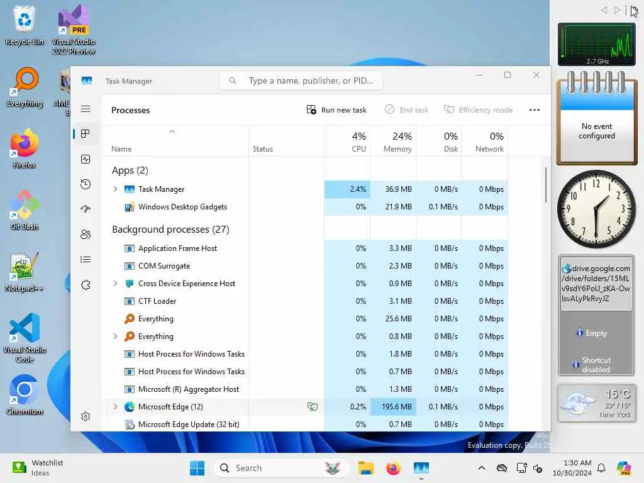The width and height of the screenshot is (644, 483).
Task: Click the Empty slot in launcher gadget
Action: (591, 333)
